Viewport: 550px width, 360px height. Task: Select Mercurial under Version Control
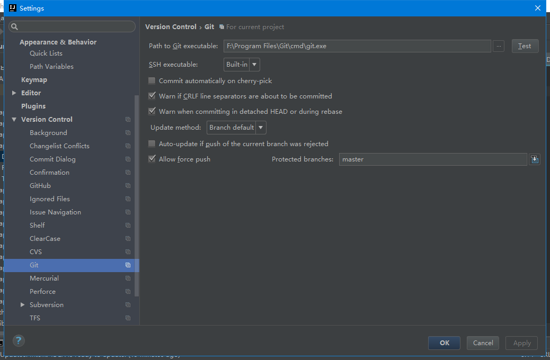[44, 278]
